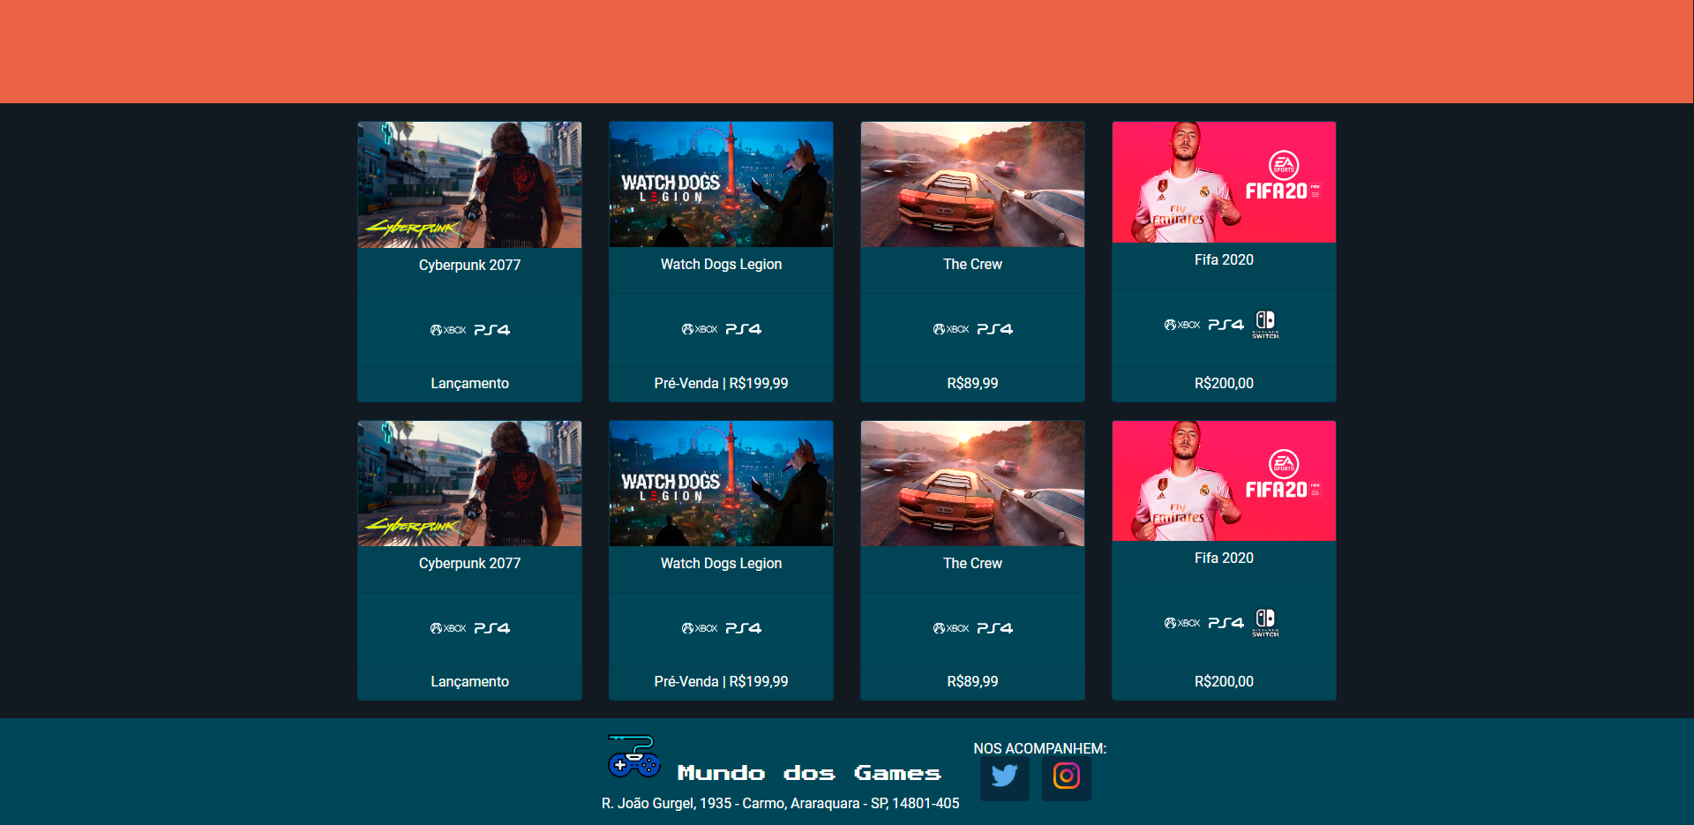Click second-row "Lançamento" label under Cyberpunk 2077

(469, 681)
